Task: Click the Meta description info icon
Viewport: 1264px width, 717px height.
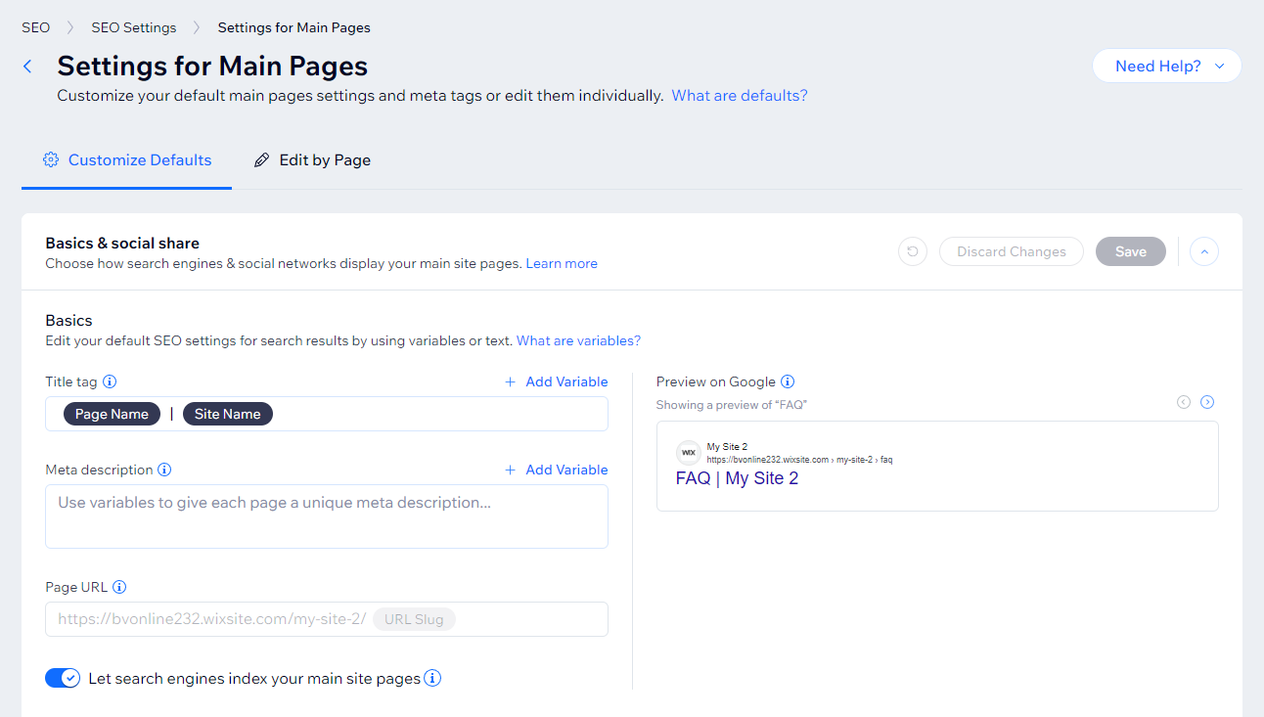Action: click(x=165, y=470)
